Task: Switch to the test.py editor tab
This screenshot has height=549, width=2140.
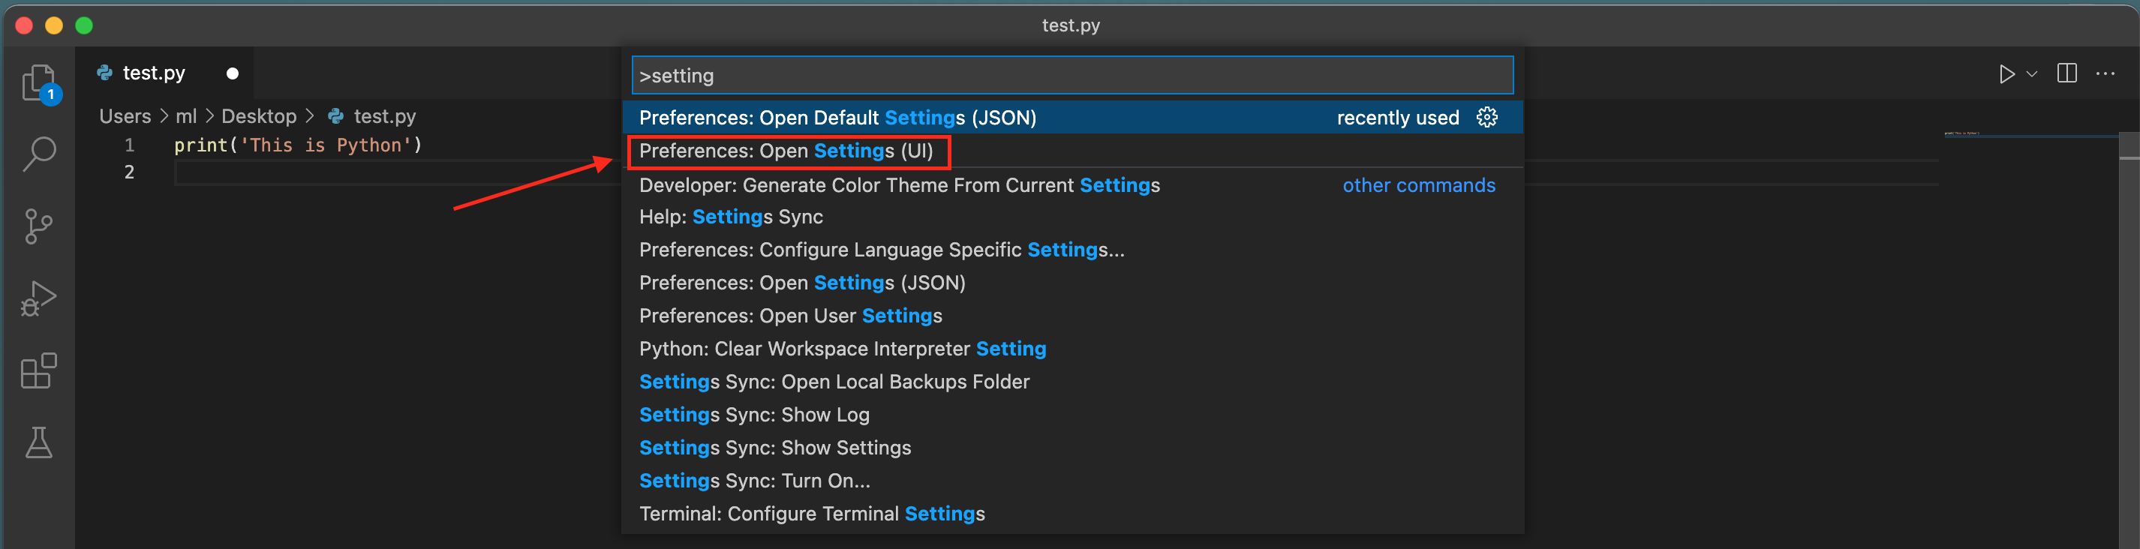Action: click(x=154, y=73)
